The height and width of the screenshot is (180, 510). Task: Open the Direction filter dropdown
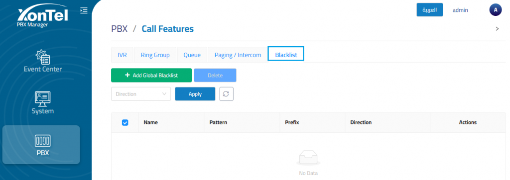point(141,94)
